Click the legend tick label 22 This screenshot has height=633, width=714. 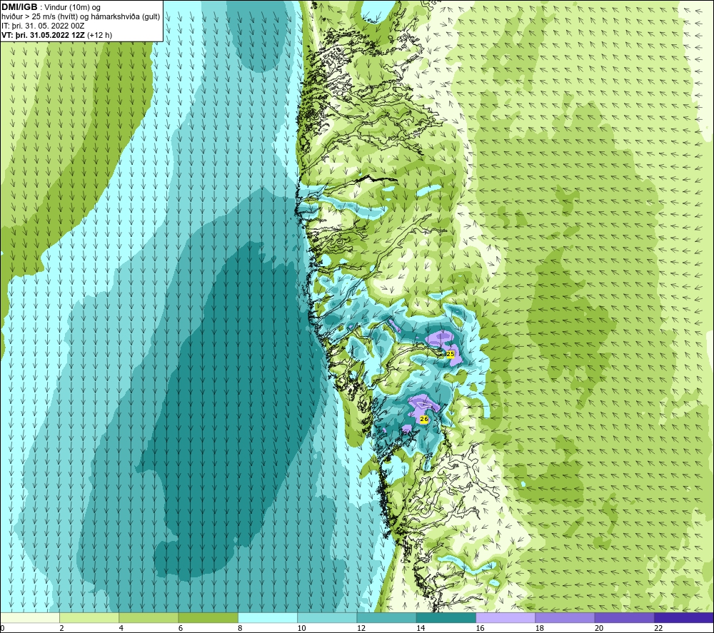click(658, 628)
